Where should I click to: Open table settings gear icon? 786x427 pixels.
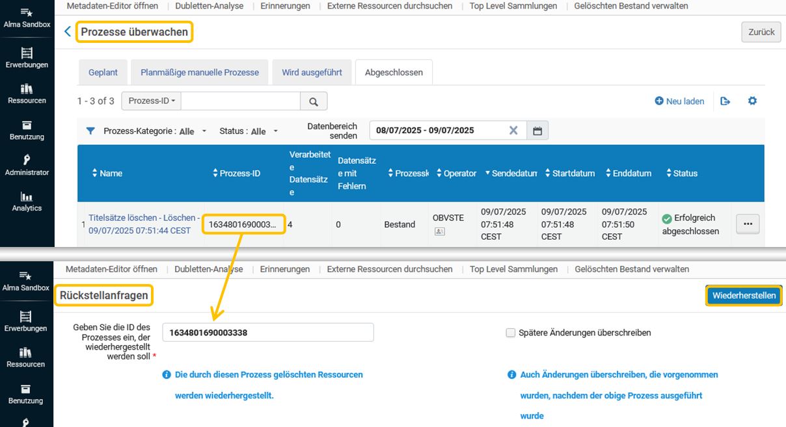[x=752, y=101]
